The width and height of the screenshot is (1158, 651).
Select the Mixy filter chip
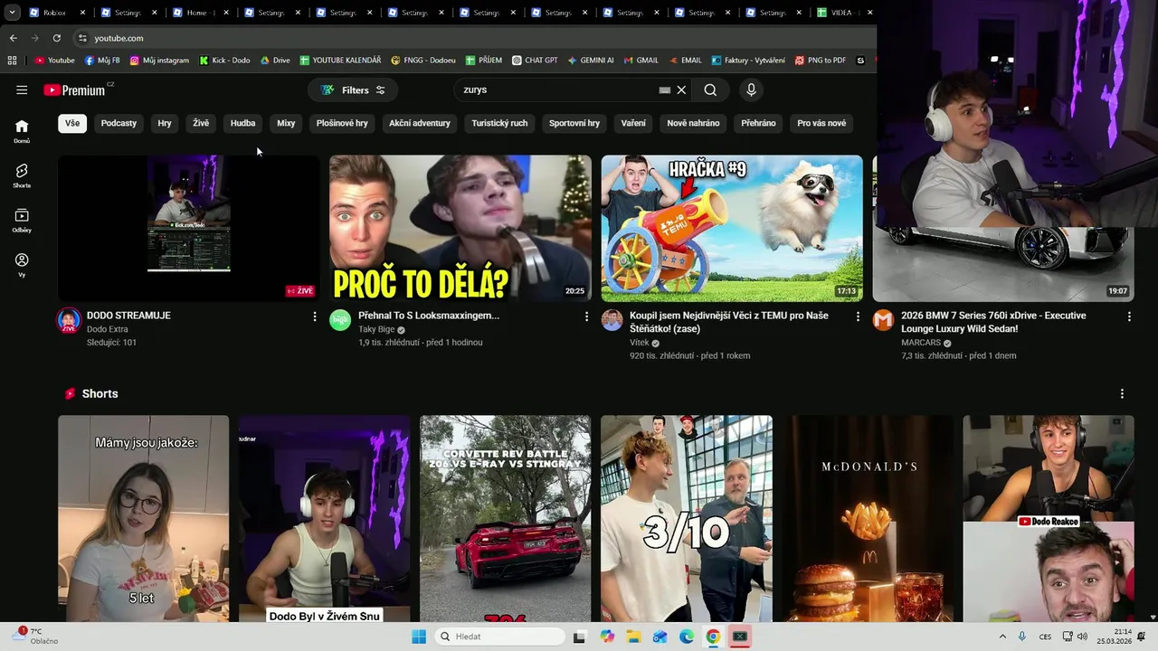coord(286,123)
